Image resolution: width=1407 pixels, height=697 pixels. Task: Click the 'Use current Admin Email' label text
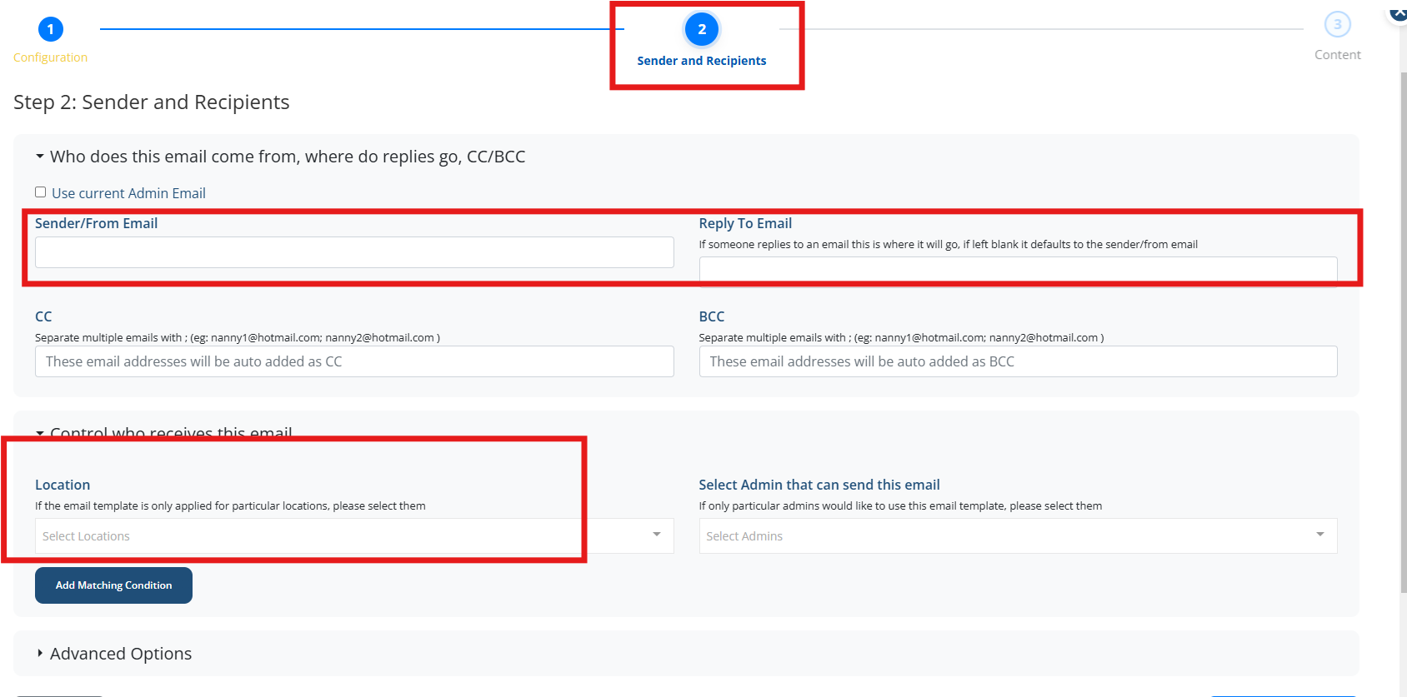[x=128, y=193]
